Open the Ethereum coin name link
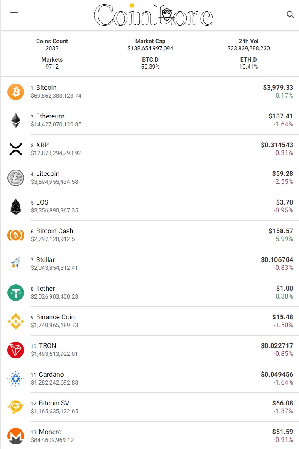 (x=50, y=116)
